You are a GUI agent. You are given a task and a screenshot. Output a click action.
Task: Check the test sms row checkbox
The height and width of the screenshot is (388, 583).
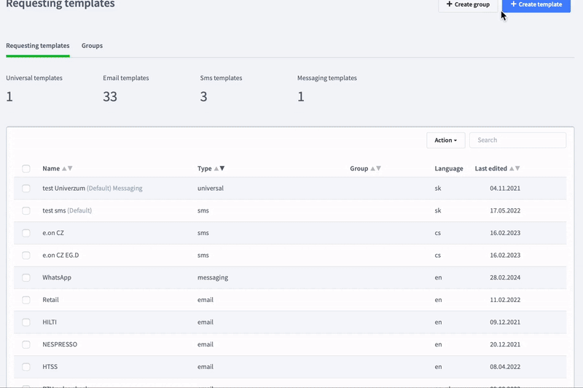click(26, 210)
